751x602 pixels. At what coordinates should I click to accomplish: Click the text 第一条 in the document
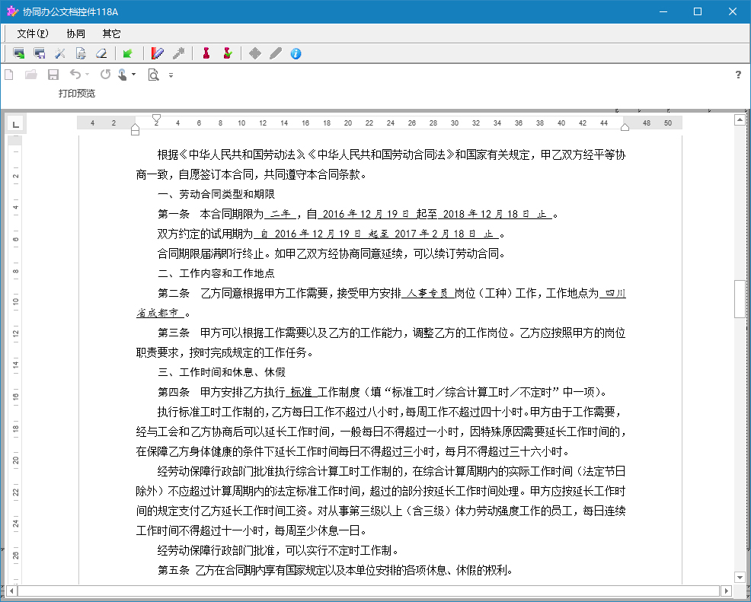174,214
